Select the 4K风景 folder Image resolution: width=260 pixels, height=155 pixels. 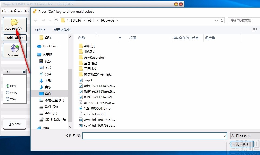point(87,46)
